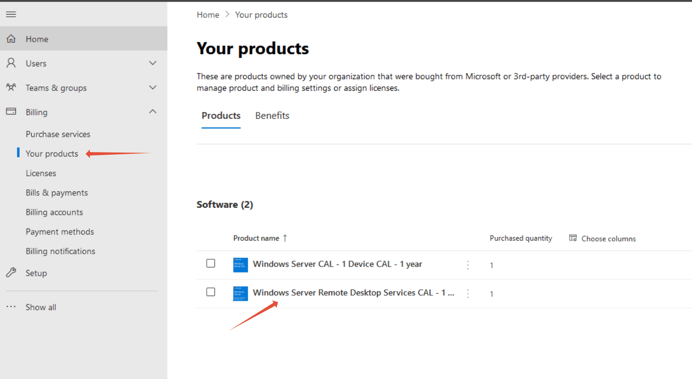Click the Users label in sidebar
The image size is (692, 379).
click(x=36, y=64)
